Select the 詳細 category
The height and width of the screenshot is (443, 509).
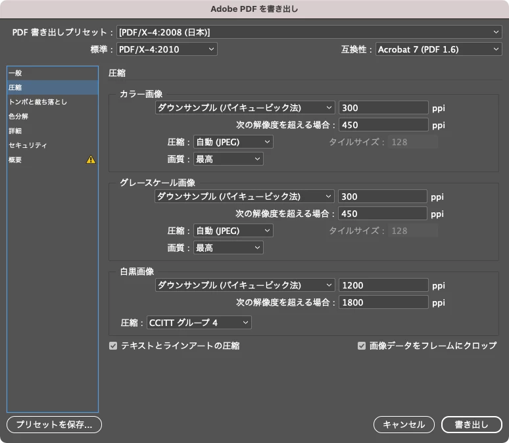(x=53, y=131)
